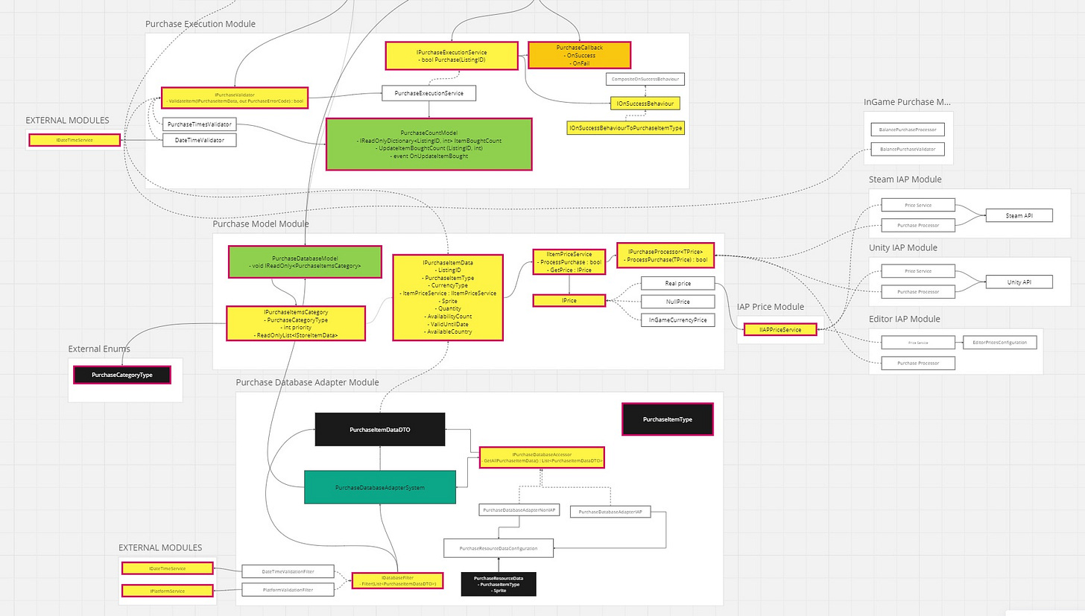Select the IPurchaseExecutionService node
Viewport: 1085px width, 616px height.
coord(452,56)
